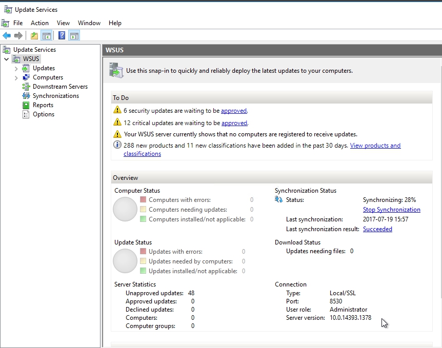Image resolution: width=442 pixels, height=348 pixels.
Task: Open the View products and classifications link
Action: click(x=375, y=146)
